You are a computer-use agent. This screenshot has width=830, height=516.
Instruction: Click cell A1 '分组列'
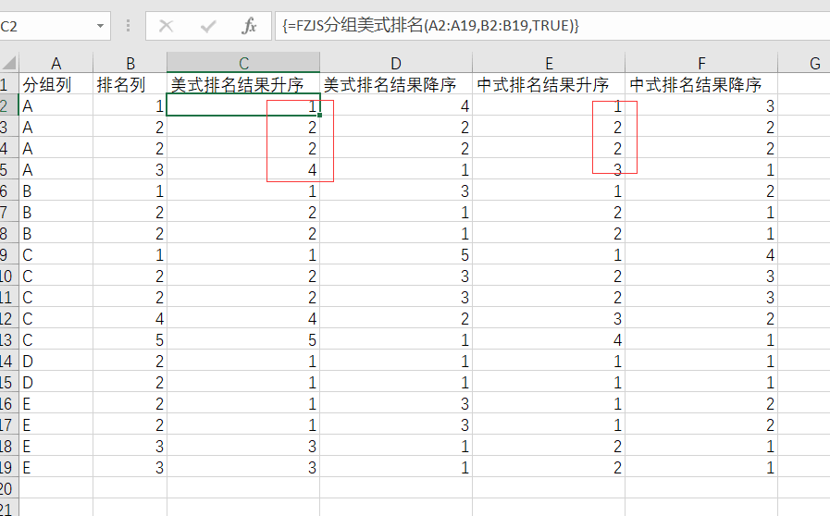click(56, 85)
